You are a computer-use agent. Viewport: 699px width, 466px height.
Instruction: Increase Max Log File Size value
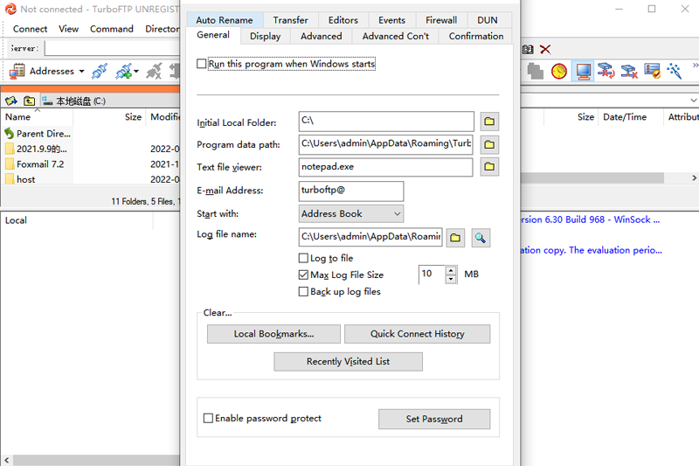click(451, 270)
